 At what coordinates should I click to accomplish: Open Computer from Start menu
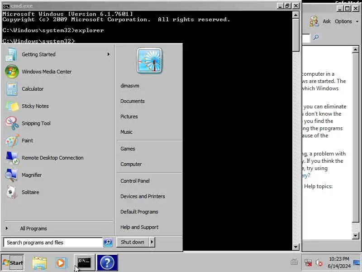point(131,164)
